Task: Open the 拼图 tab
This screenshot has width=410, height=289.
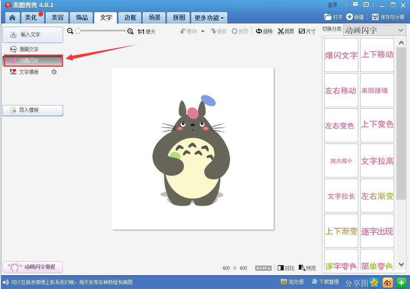Action: click(x=179, y=18)
